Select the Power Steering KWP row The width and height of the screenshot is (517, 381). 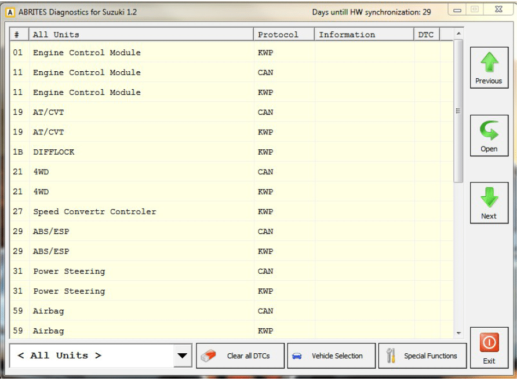coord(139,291)
